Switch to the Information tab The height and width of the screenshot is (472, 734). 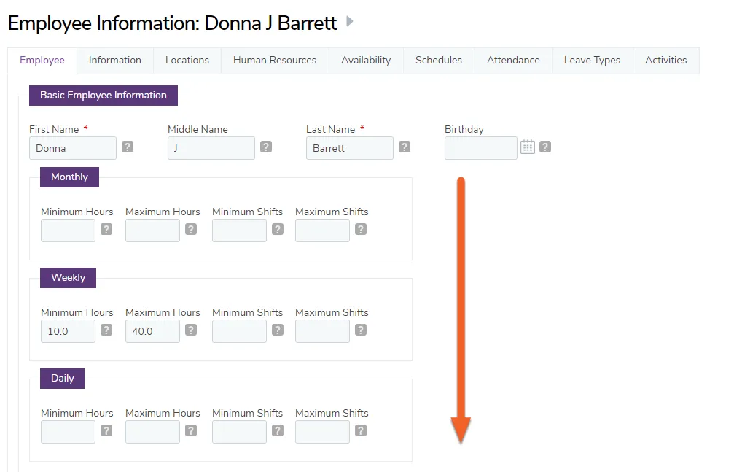(x=114, y=61)
